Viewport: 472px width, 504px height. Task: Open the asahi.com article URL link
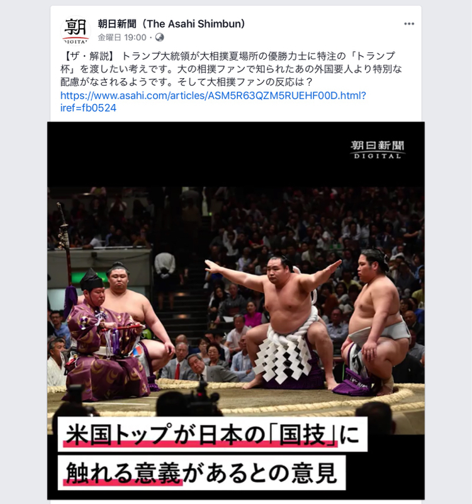(213, 96)
